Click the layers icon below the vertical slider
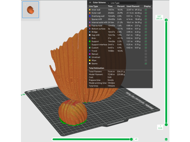The image size is (190, 142). (166, 139)
